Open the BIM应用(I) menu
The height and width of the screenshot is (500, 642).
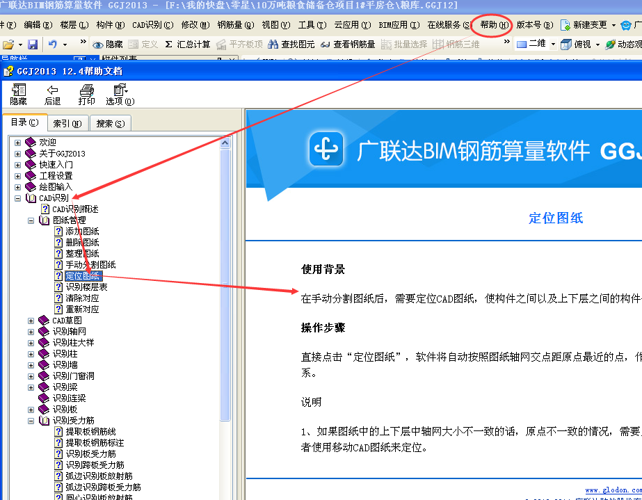tap(399, 25)
